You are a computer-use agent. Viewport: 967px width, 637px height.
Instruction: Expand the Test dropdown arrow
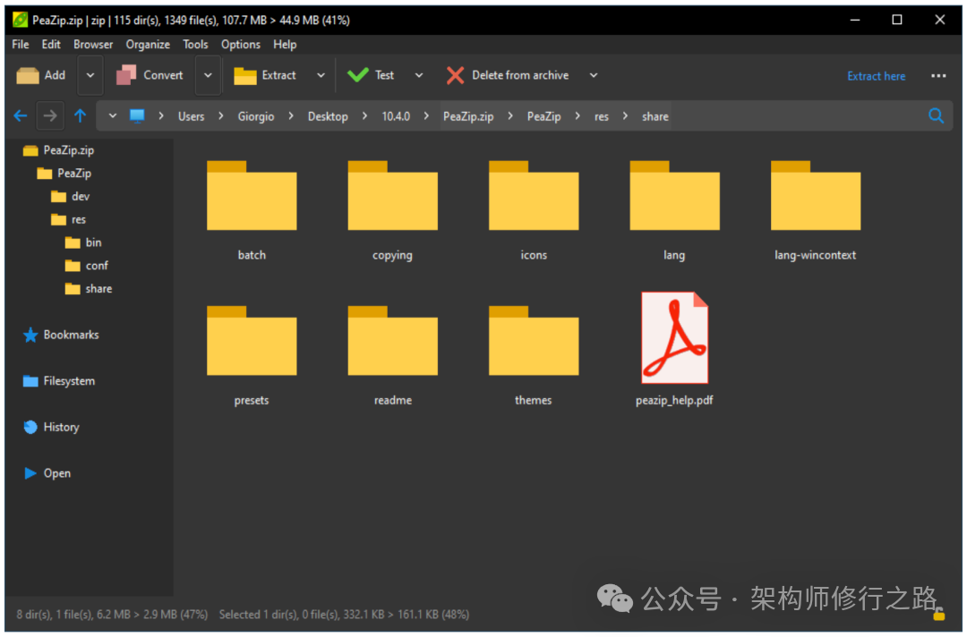coord(419,75)
